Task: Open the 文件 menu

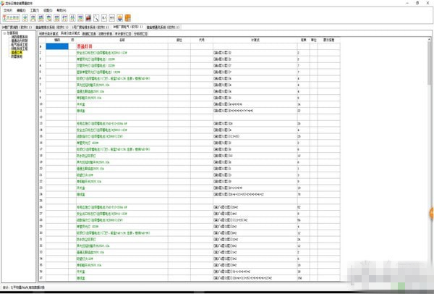Action: [7, 11]
